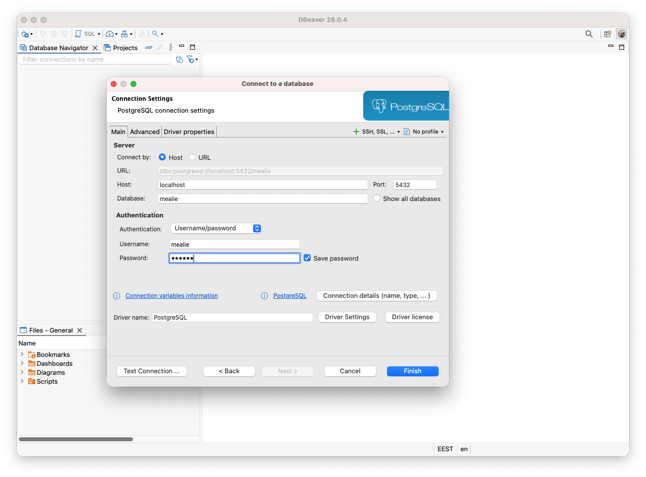
Task: Click the green plus SSH, SSL icon
Action: pyautogui.click(x=356, y=132)
